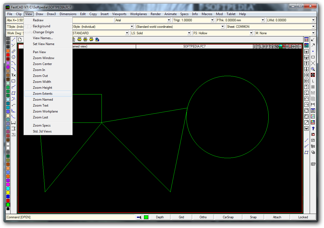Click the current green color indicator in status bar
This screenshot has width=324, height=228.
point(146,217)
